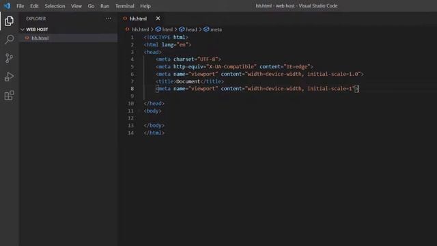
Task: Open the File menu
Action: coord(20,6)
